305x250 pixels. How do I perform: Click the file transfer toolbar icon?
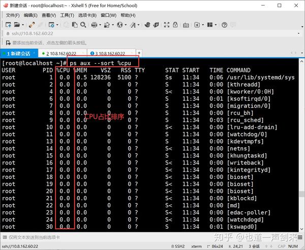107,25
